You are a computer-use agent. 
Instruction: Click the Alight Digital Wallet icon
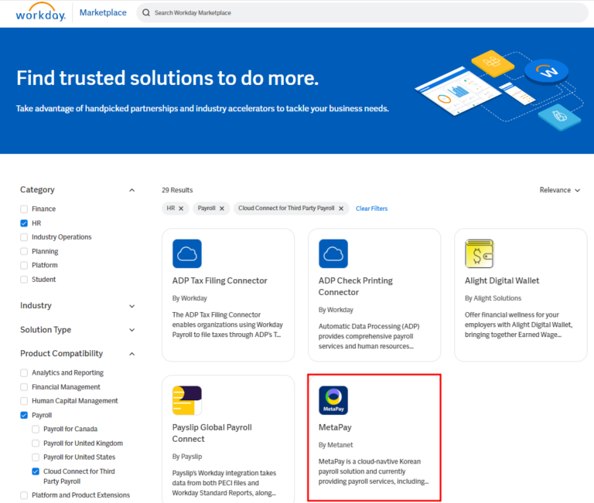[480, 253]
